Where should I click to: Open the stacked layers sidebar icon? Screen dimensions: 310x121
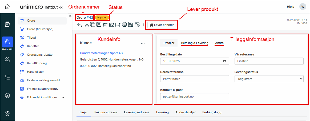pyautogui.click(x=7, y=95)
